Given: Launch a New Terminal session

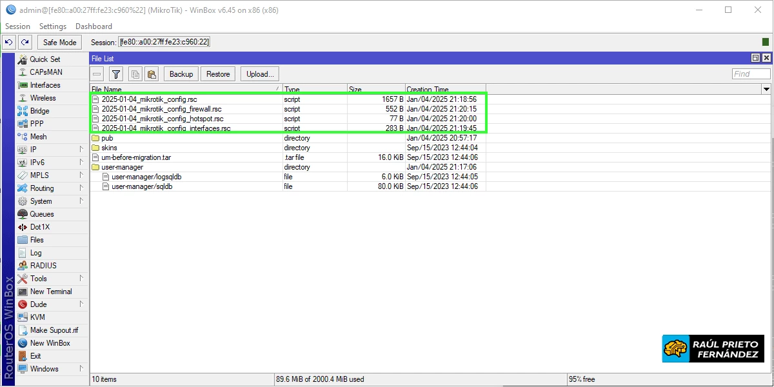Looking at the screenshot, I should click(x=53, y=291).
